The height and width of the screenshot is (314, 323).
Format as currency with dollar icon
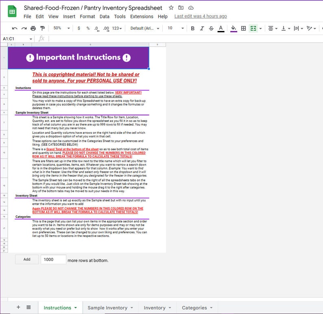point(79,28)
